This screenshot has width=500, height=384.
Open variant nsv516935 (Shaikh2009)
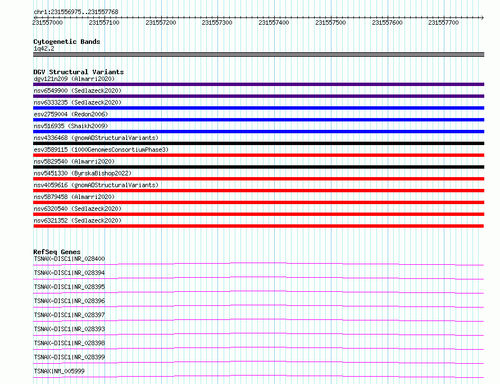point(71,126)
